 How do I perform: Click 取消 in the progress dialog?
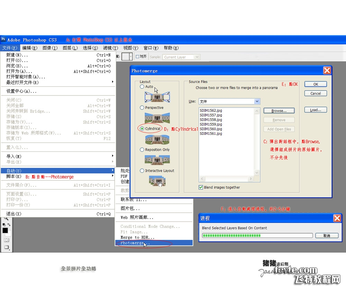[x=327, y=235]
